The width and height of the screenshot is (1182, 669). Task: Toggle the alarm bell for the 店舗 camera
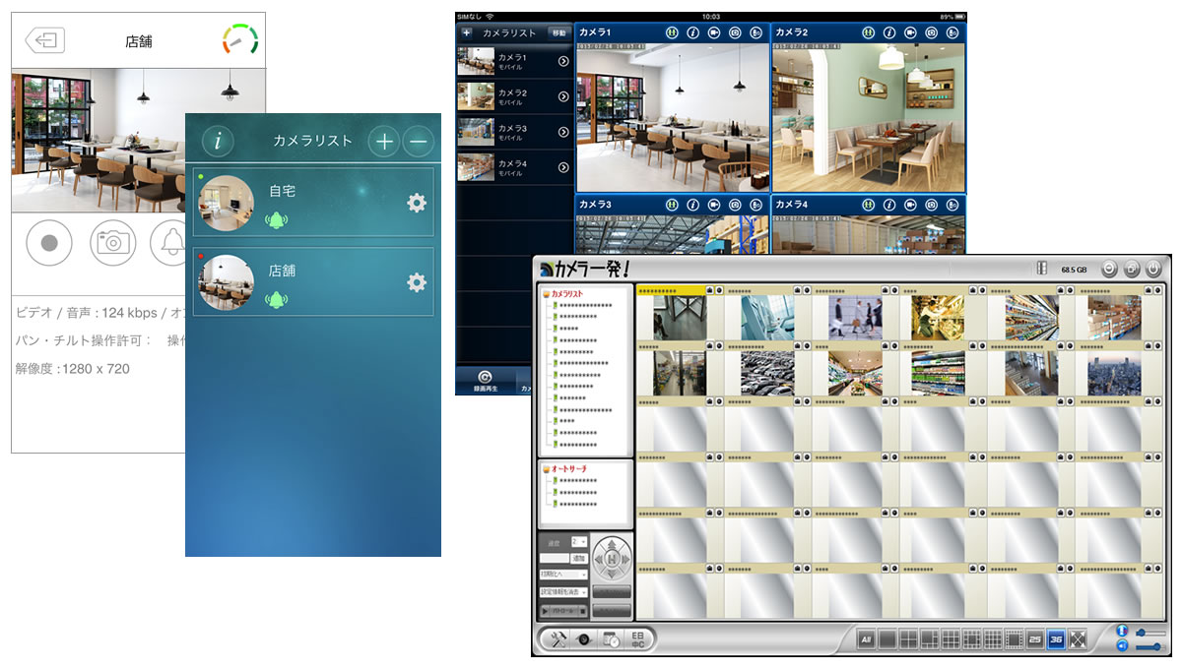[277, 299]
